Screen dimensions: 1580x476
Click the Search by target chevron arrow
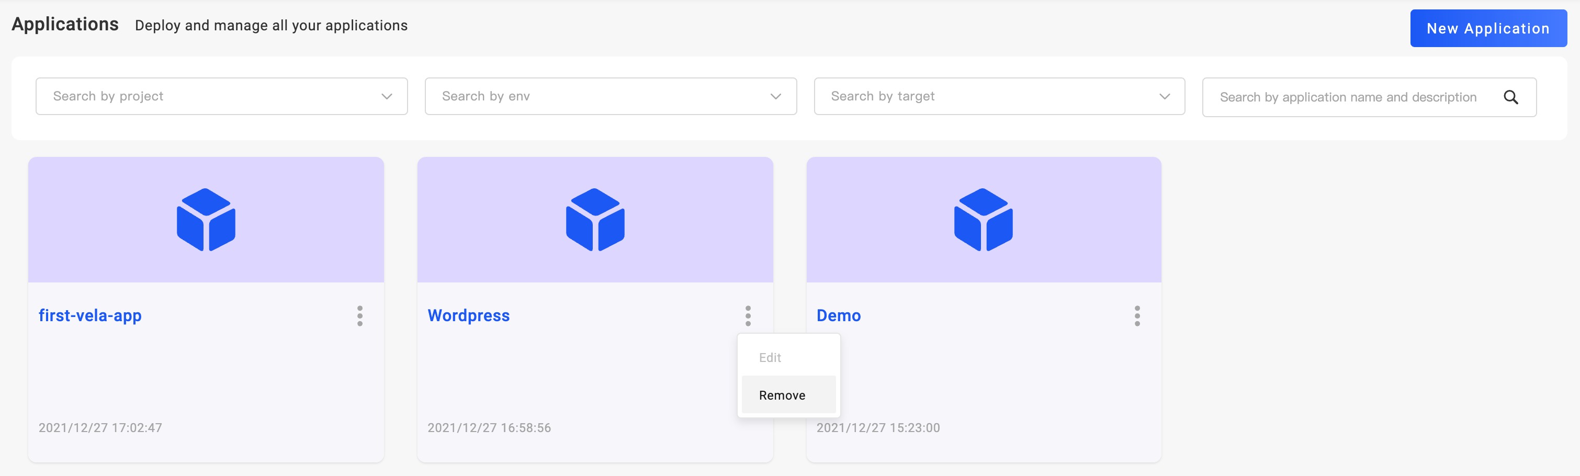tap(1164, 96)
